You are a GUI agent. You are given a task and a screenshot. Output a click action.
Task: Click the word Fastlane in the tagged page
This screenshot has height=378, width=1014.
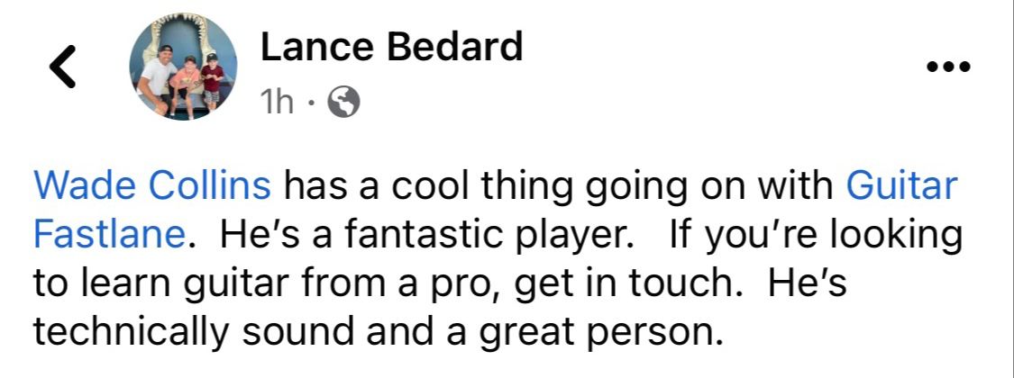[x=111, y=235]
